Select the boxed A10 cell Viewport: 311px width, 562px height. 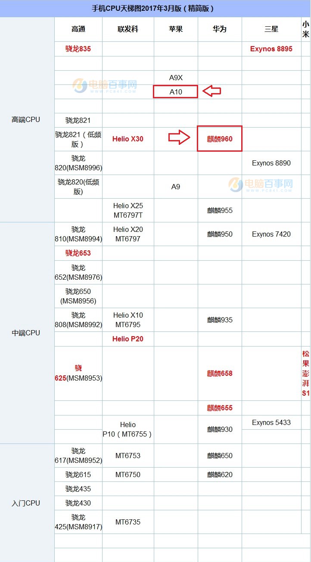pos(176,92)
